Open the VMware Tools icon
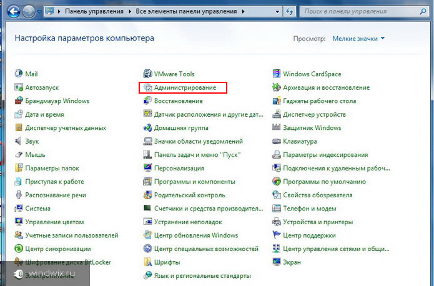Image resolution: width=434 pixels, height=286 pixels. click(x=147, y=74)
